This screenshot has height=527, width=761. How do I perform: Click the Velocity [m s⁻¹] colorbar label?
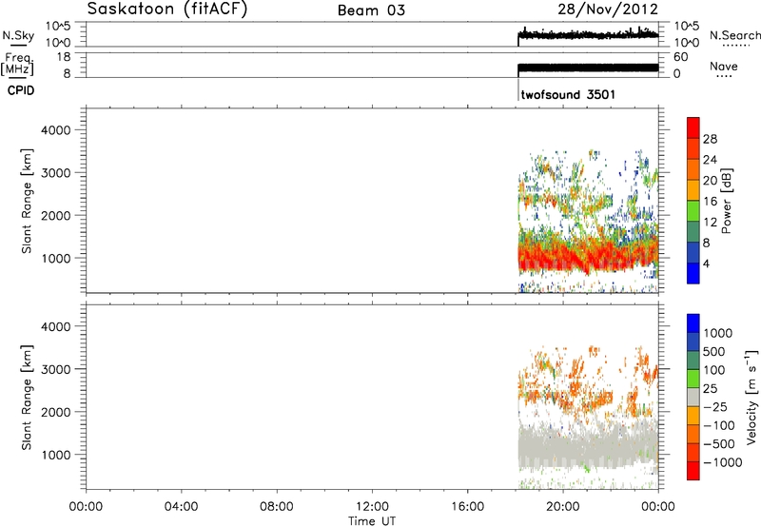(x=751, y=397)
